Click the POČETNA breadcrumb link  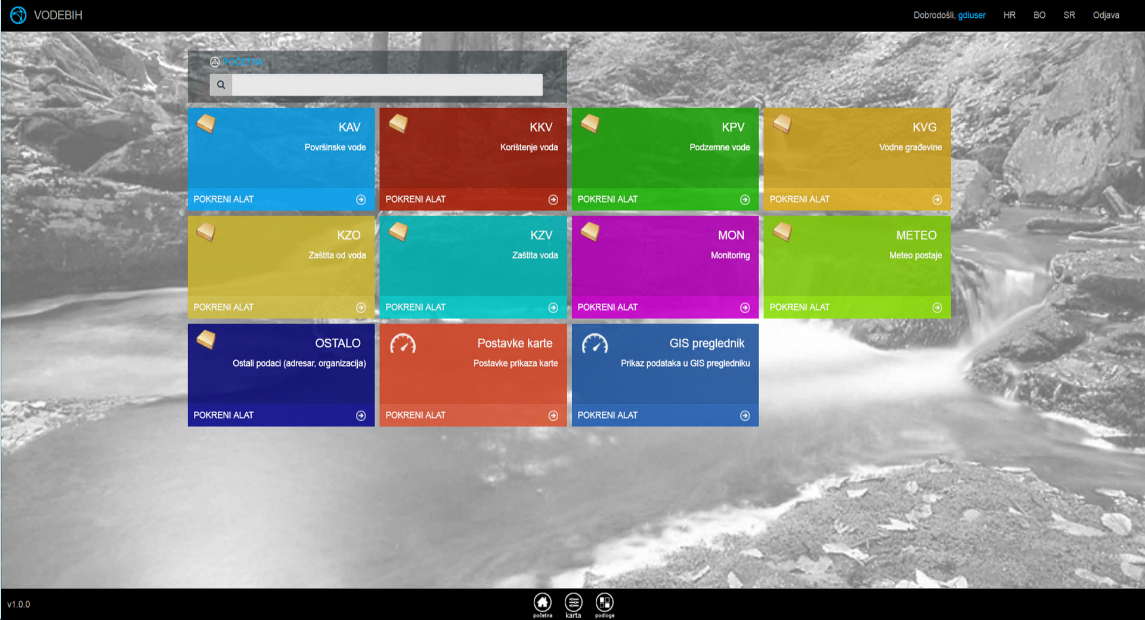tap(243, 62)
